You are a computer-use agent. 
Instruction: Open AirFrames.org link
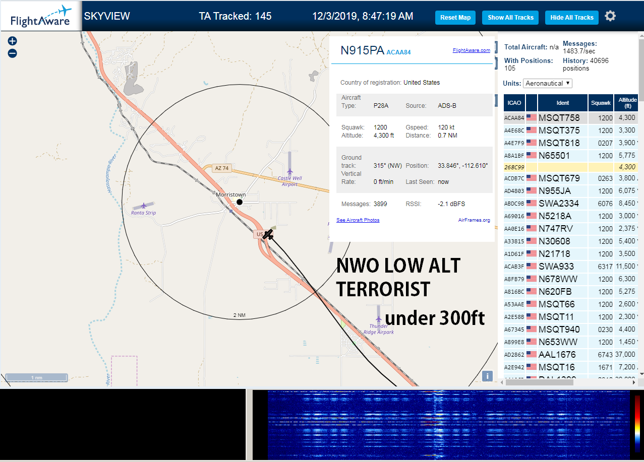(x=474, y=220)
